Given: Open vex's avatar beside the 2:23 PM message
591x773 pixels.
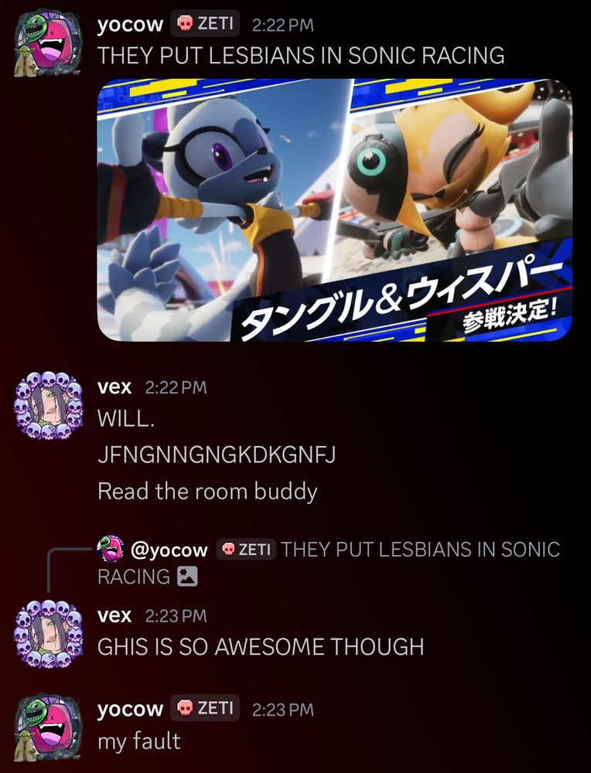Looking at the screenshot, I should click(x=48, y=635).
